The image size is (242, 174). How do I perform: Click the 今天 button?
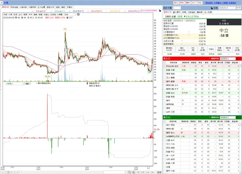[239, 8]
